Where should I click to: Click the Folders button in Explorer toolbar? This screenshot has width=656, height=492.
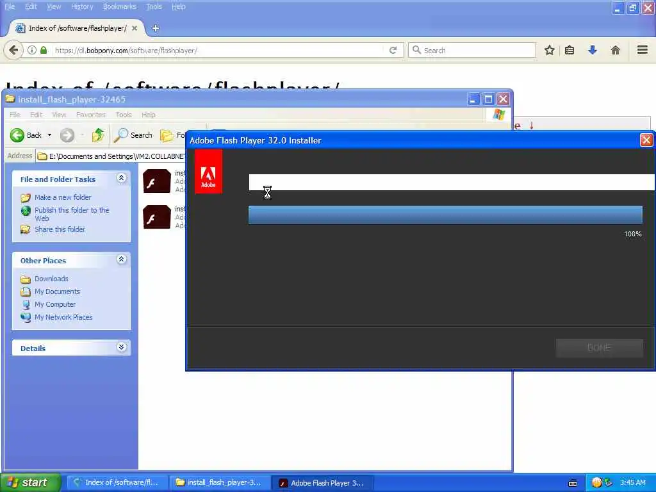pyautogui.click(x=172, y=135)
